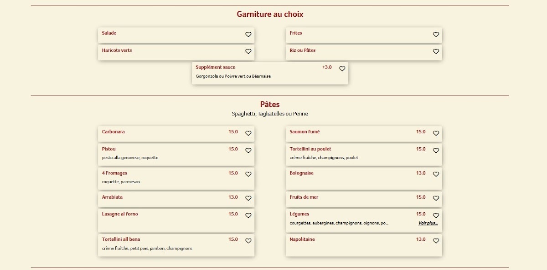Favorite the Salade side dish
This screenshot has width=547, height=270.
248,35
